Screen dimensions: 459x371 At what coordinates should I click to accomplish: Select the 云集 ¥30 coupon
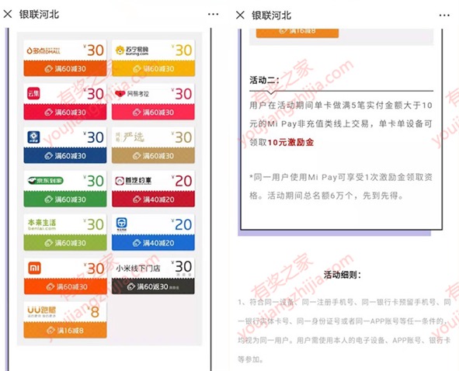coord(65,102)
